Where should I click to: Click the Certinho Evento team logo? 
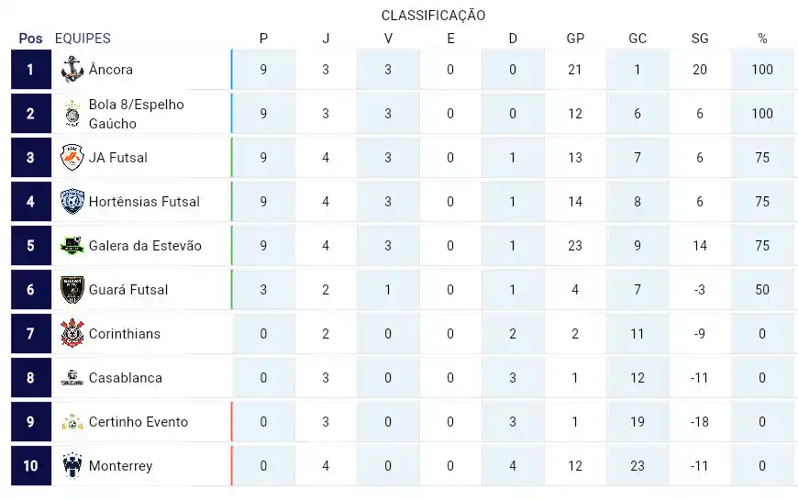pos(72,422)
